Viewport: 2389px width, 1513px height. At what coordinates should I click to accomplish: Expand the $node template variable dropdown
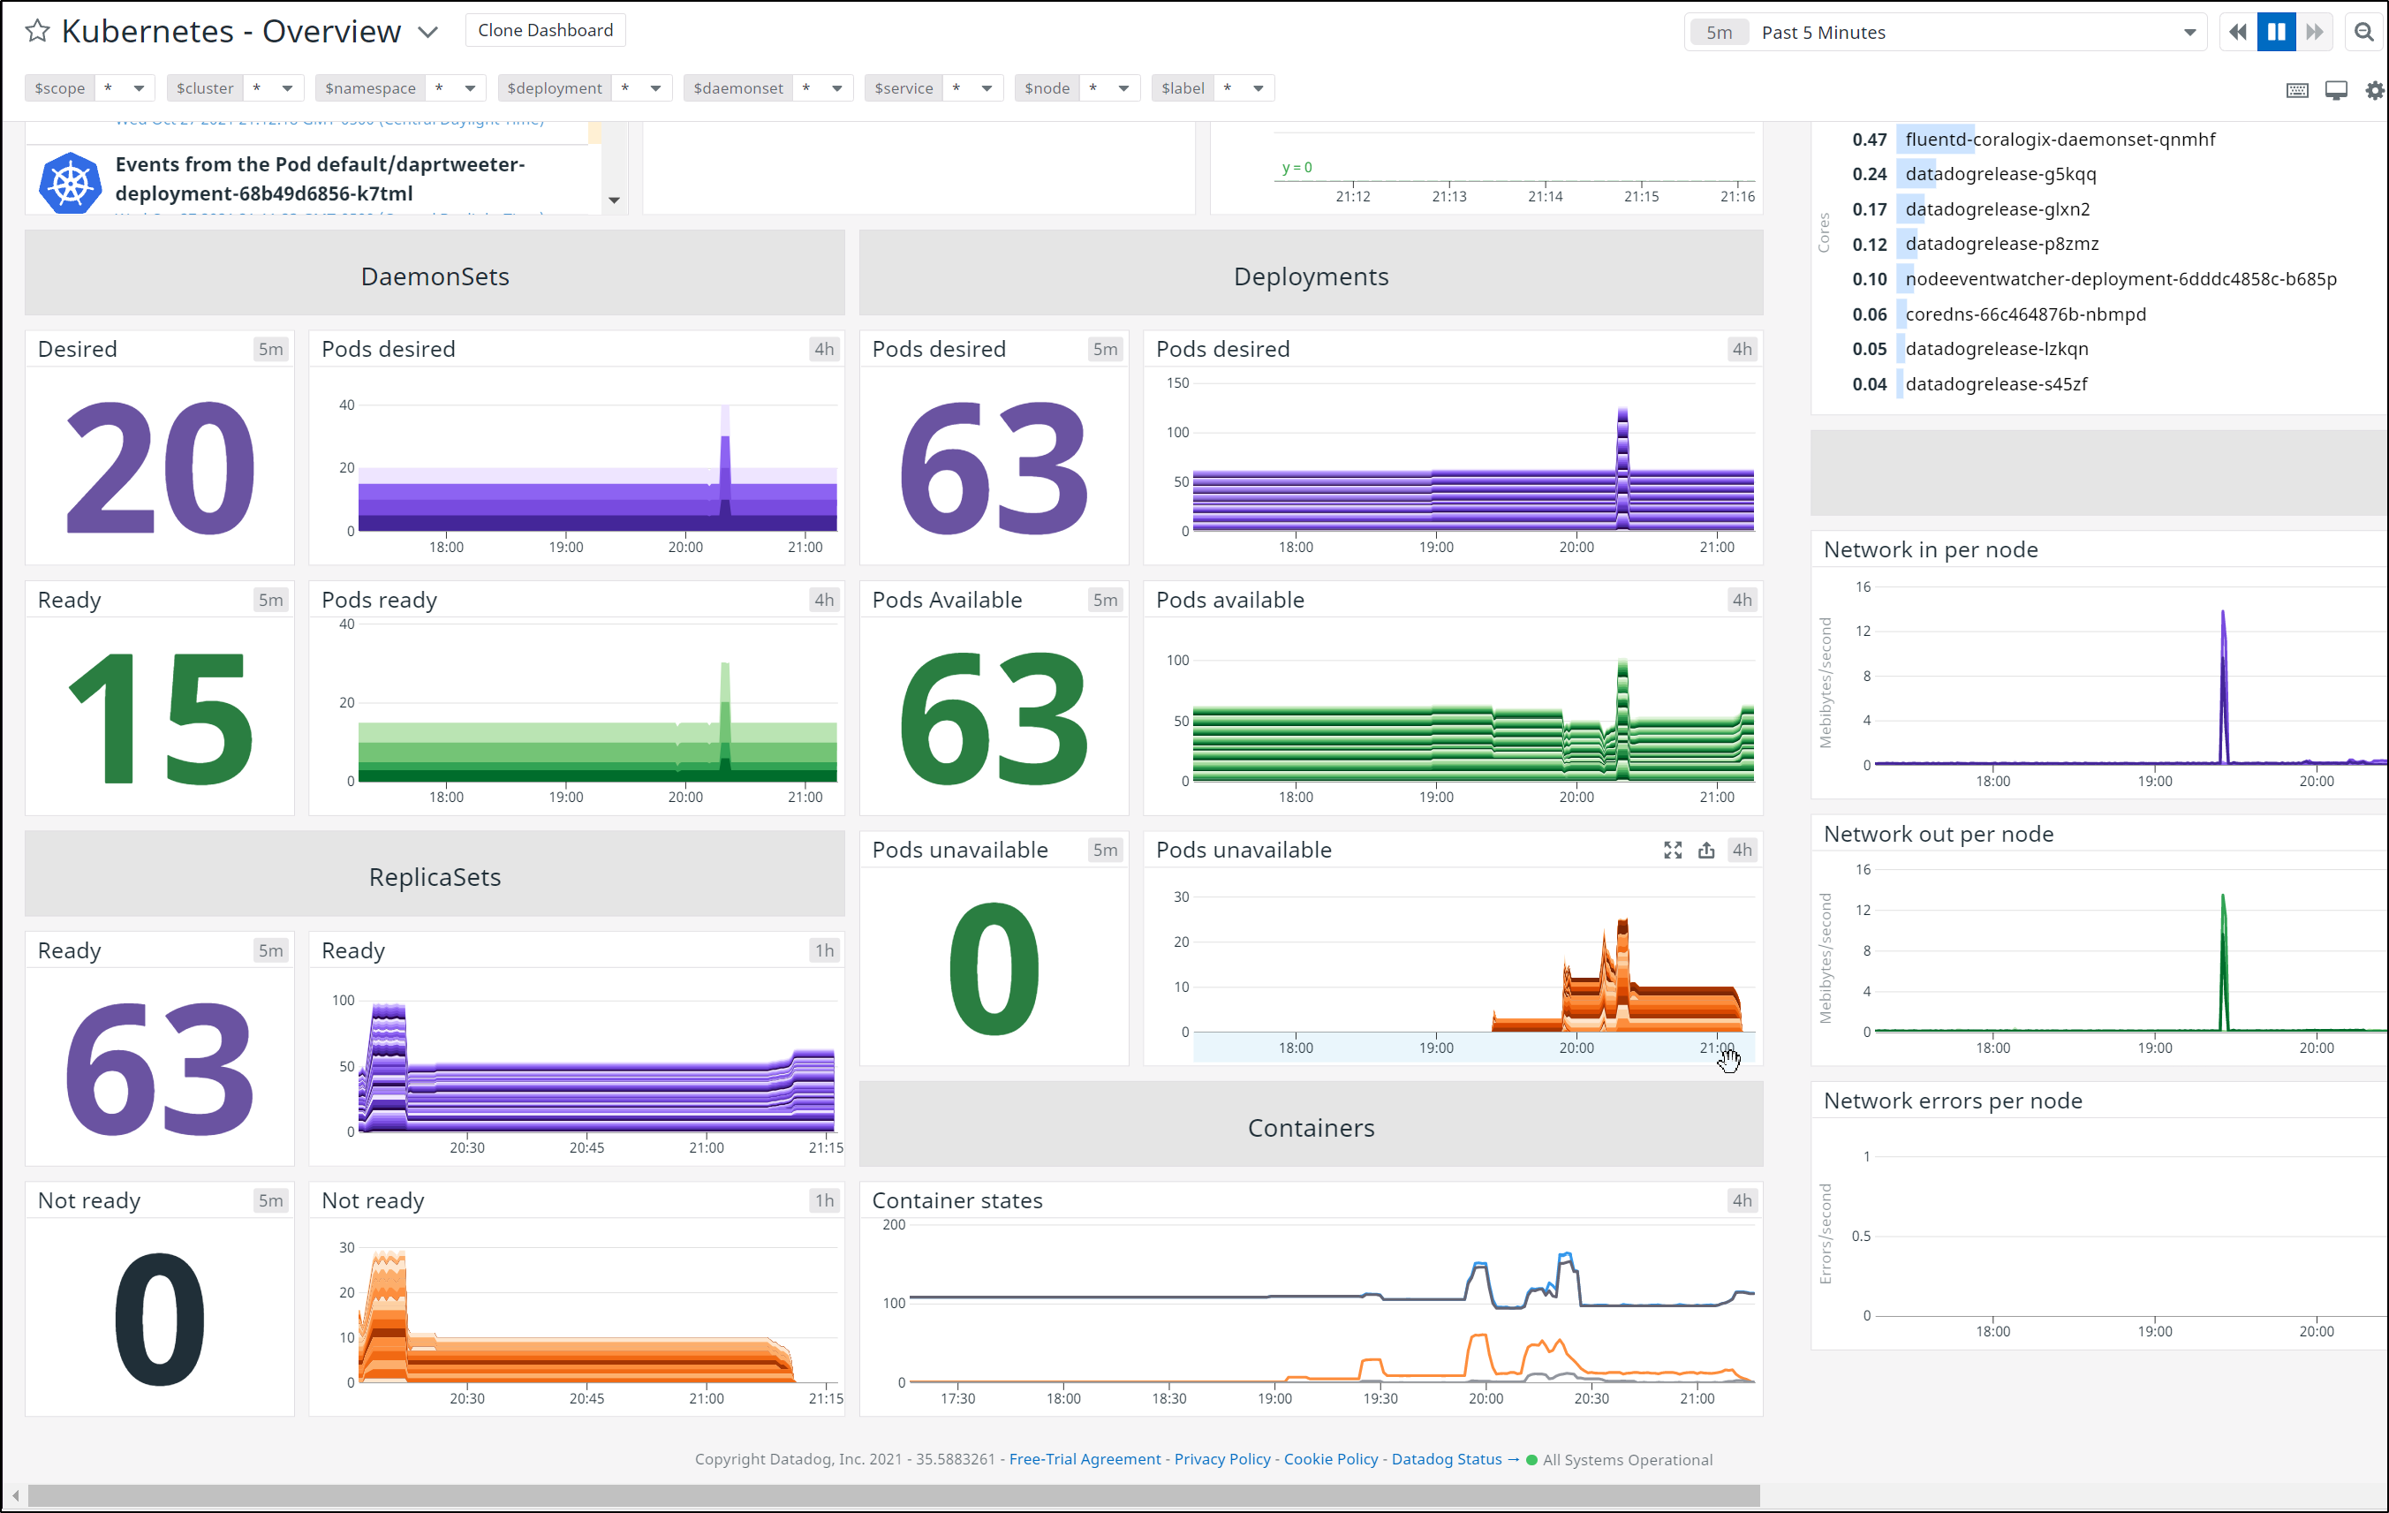(1123, 88)
